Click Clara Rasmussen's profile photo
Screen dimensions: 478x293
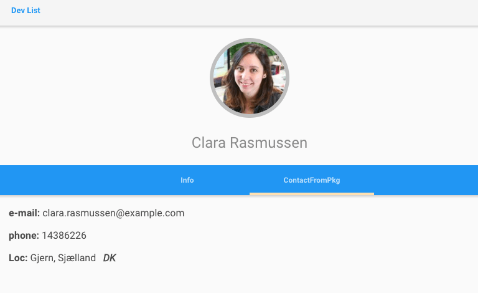click(250, 78)
